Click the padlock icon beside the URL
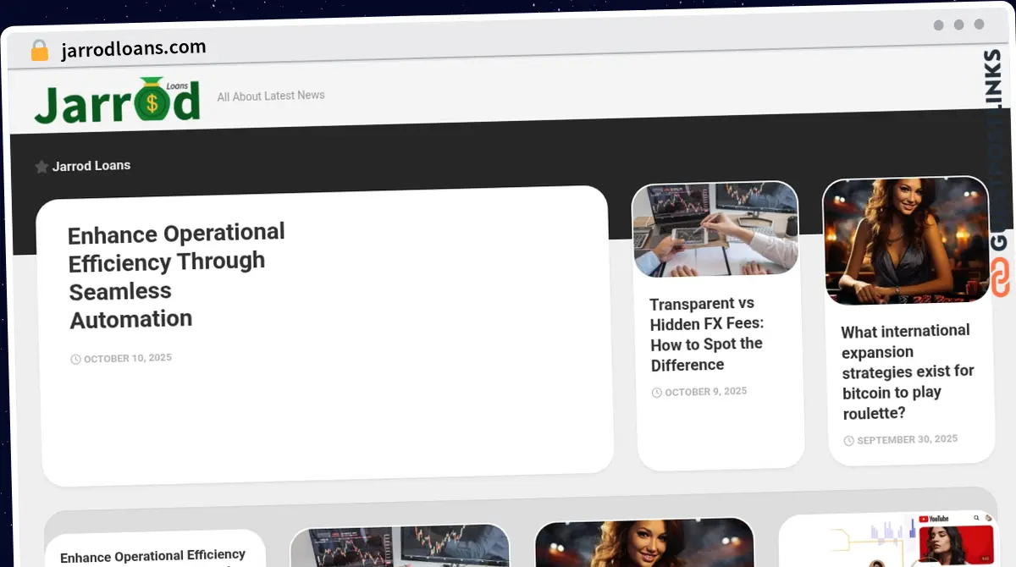The width and height of the screenshot is (1016, 567). pos(39,51)
